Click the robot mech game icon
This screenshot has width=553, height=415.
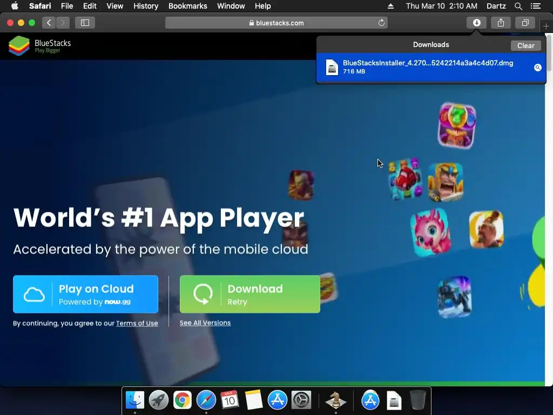455,297
